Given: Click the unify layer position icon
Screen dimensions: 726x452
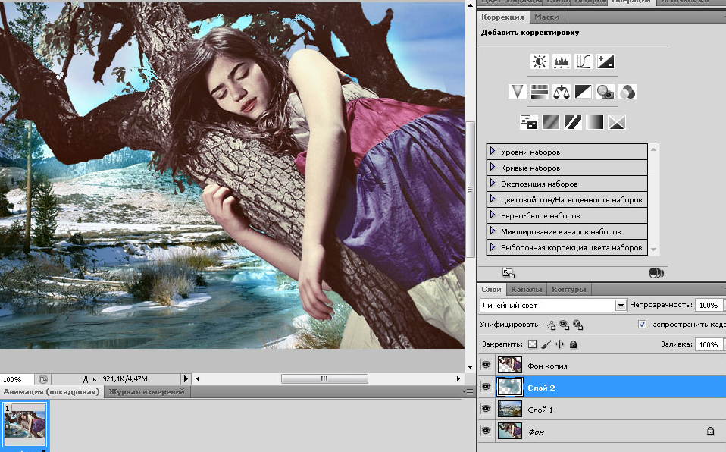Looking at the screenshot, I should point(550,325).
